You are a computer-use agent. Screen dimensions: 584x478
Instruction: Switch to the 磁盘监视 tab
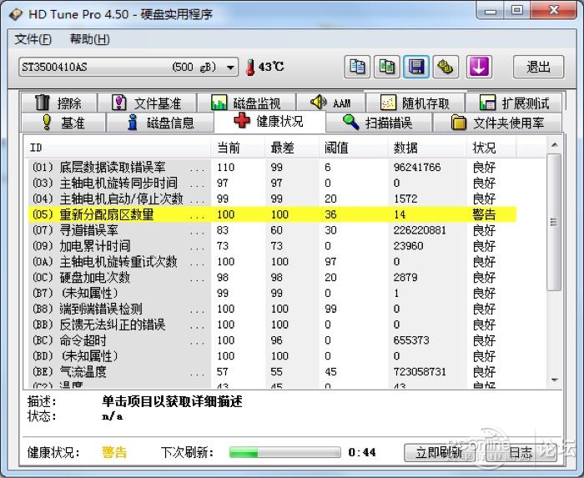[x=246, y=103]
